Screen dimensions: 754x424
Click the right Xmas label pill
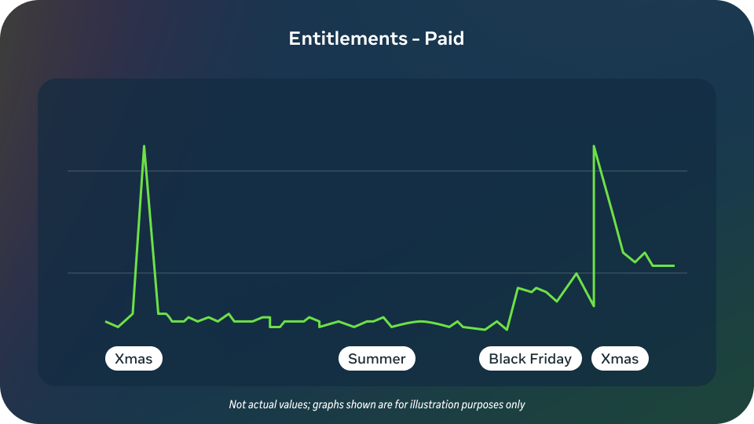620,359
